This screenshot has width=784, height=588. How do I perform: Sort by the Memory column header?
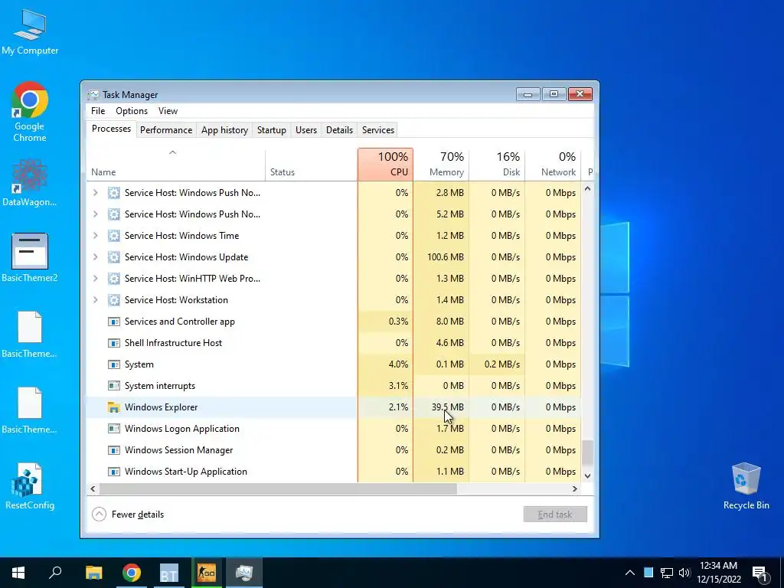441,165
